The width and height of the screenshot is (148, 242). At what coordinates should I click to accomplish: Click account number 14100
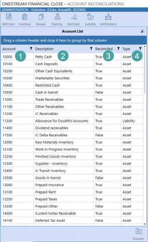pyautogui.click(x=8, y=220)
